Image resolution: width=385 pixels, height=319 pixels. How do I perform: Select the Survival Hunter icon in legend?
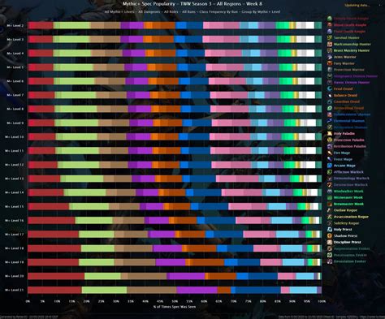coord(330,37)
